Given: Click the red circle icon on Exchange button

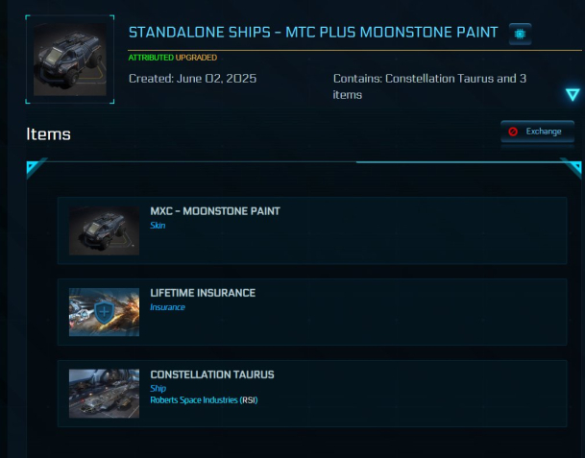Looking at the screenshot, I should pos(514,132).
